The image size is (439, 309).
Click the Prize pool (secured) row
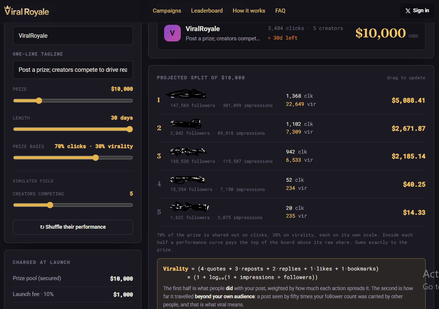[x=73, y=279]
